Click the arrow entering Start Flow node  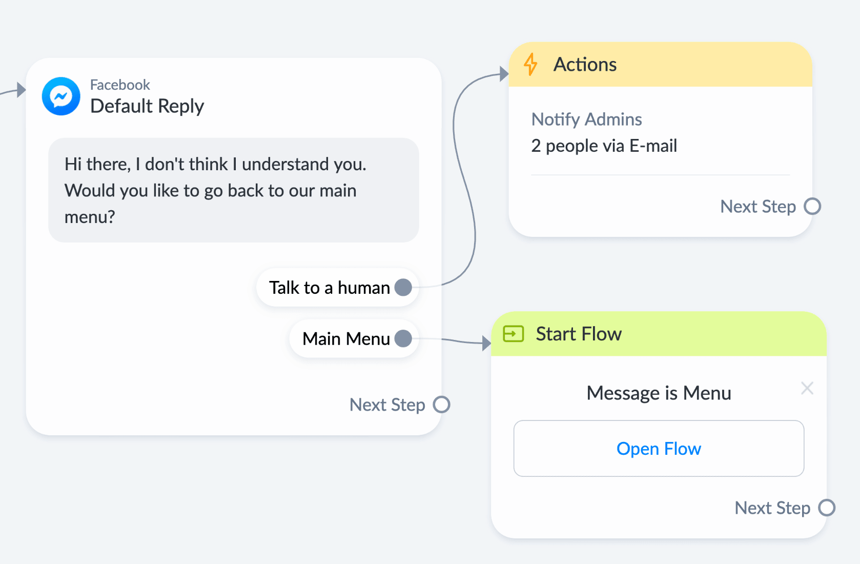tap(487, 343)
